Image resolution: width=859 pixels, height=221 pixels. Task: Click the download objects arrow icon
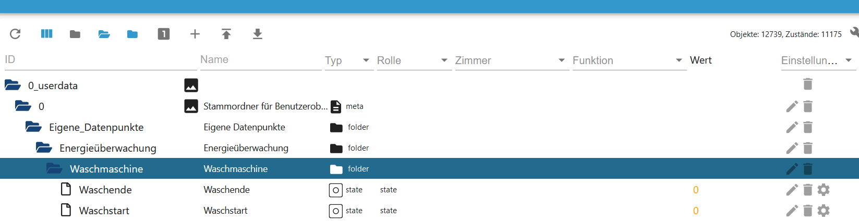[x=258, y=34]
